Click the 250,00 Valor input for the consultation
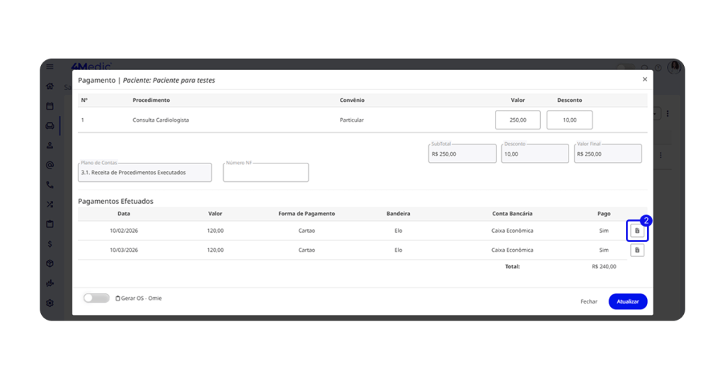This screenshot has width=725, height=380. click(518, 120)
